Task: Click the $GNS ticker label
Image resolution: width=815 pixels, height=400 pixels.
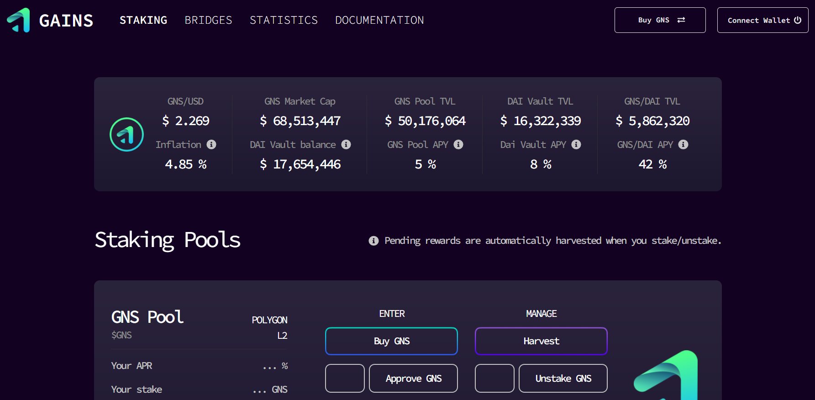Action: (x=121, y=335)
